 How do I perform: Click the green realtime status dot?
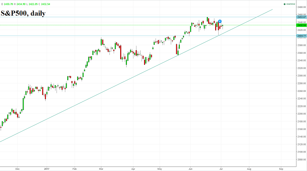click(x=284, y=4)
